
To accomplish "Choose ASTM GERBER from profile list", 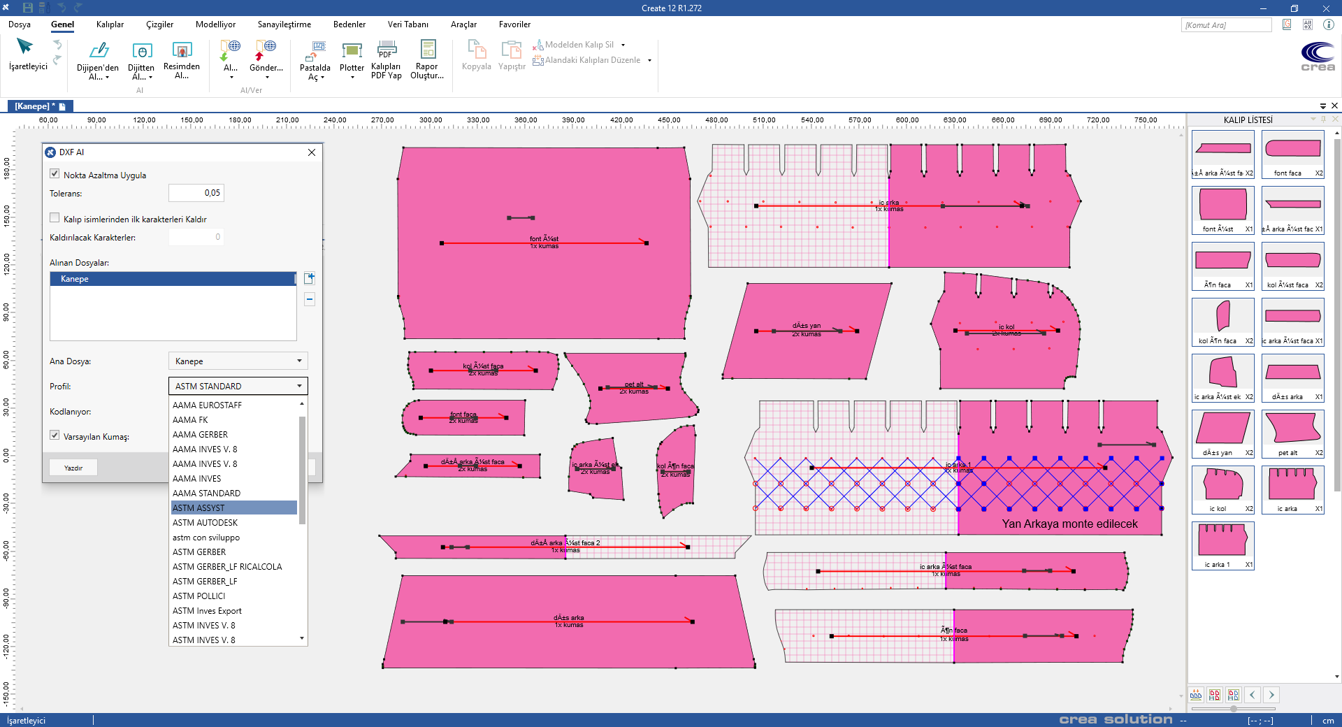I will click(199, 552).
